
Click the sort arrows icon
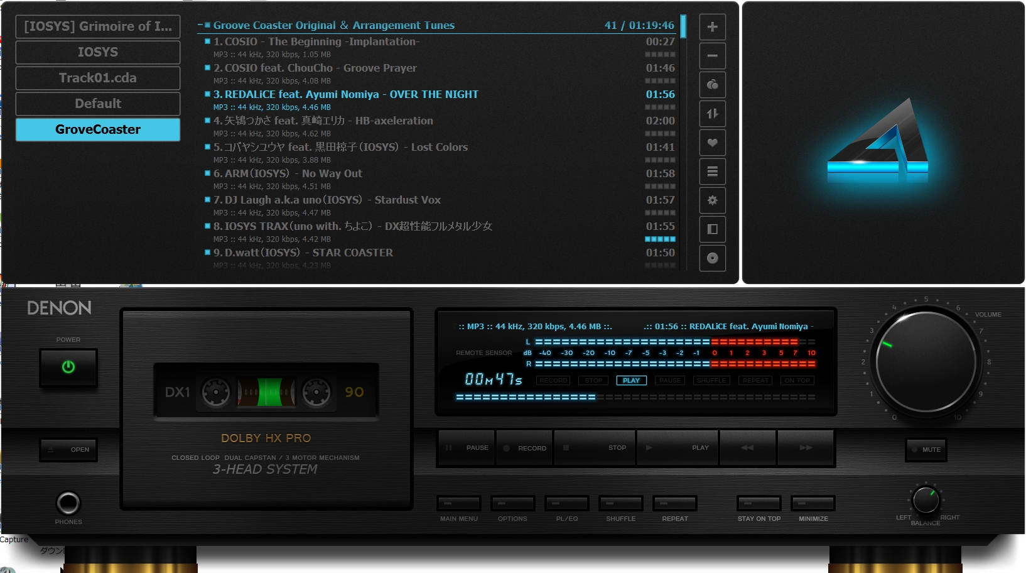click(x=713, y=114)
